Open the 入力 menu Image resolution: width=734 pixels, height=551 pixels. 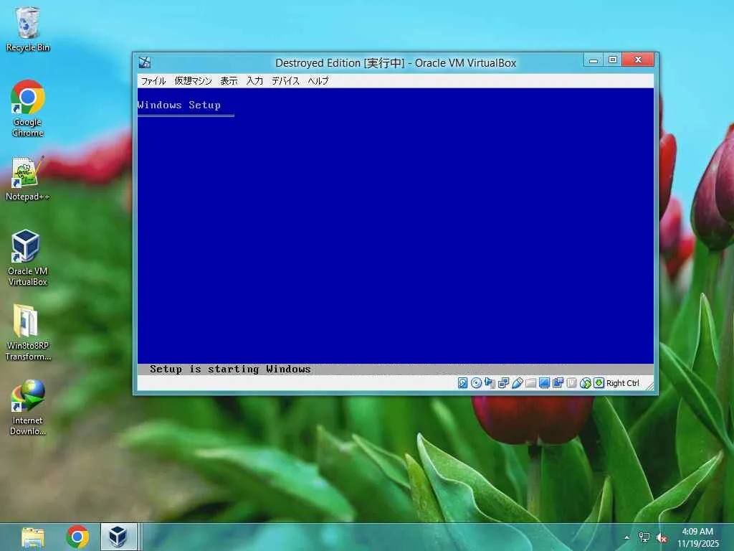(254, 80)
